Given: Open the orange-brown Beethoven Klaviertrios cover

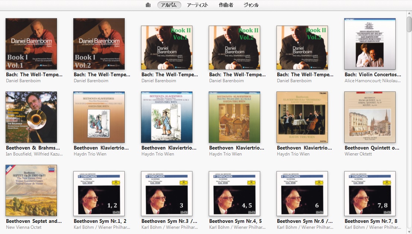Looking at the screenshot, I should pyautogui.click(x=99, y=117).
